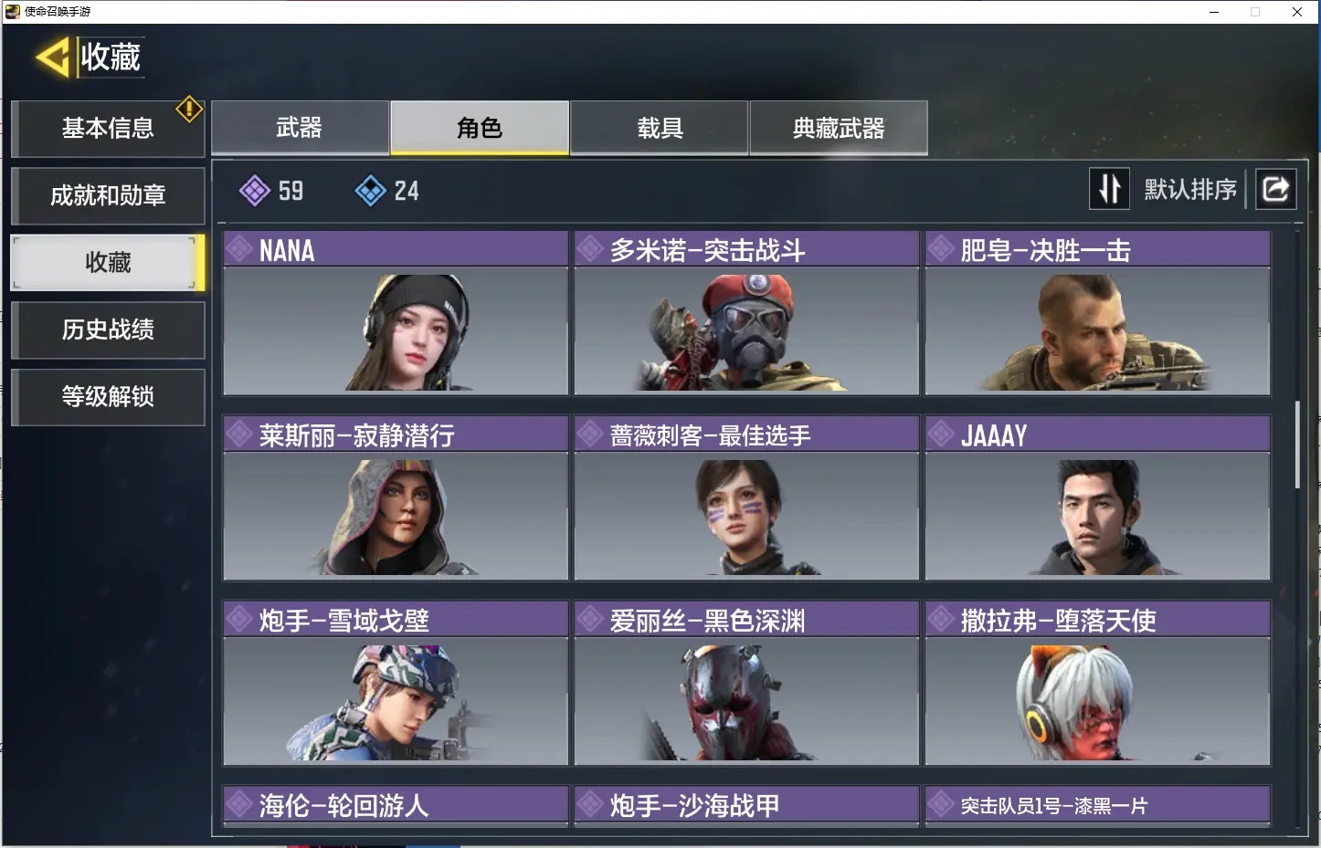1321x848 pixels.
Task: Click the yellow warning badge on 基本信息
Action: click(x=189, y=110)
